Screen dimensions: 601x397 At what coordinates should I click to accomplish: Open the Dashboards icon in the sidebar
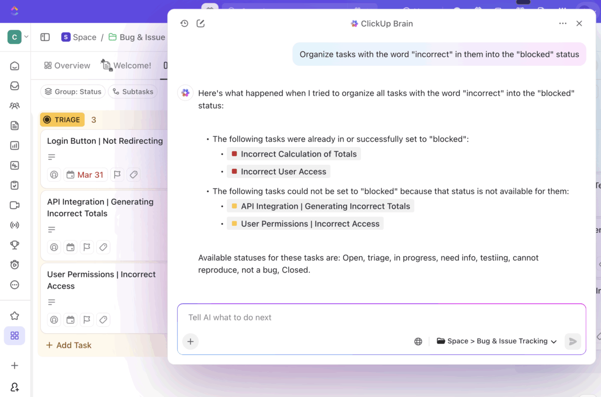coord(14,145)
